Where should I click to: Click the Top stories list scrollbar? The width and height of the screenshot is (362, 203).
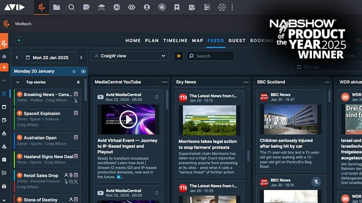pyautogui.click(x=86, y=90)
